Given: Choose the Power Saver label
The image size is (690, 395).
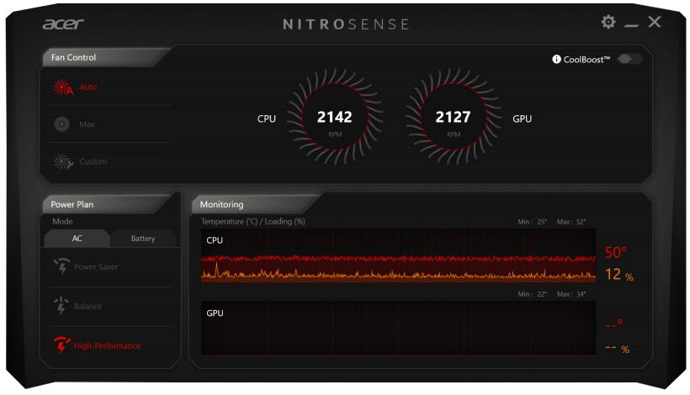Looking at the screenshot, I should (x=96, y=266).
